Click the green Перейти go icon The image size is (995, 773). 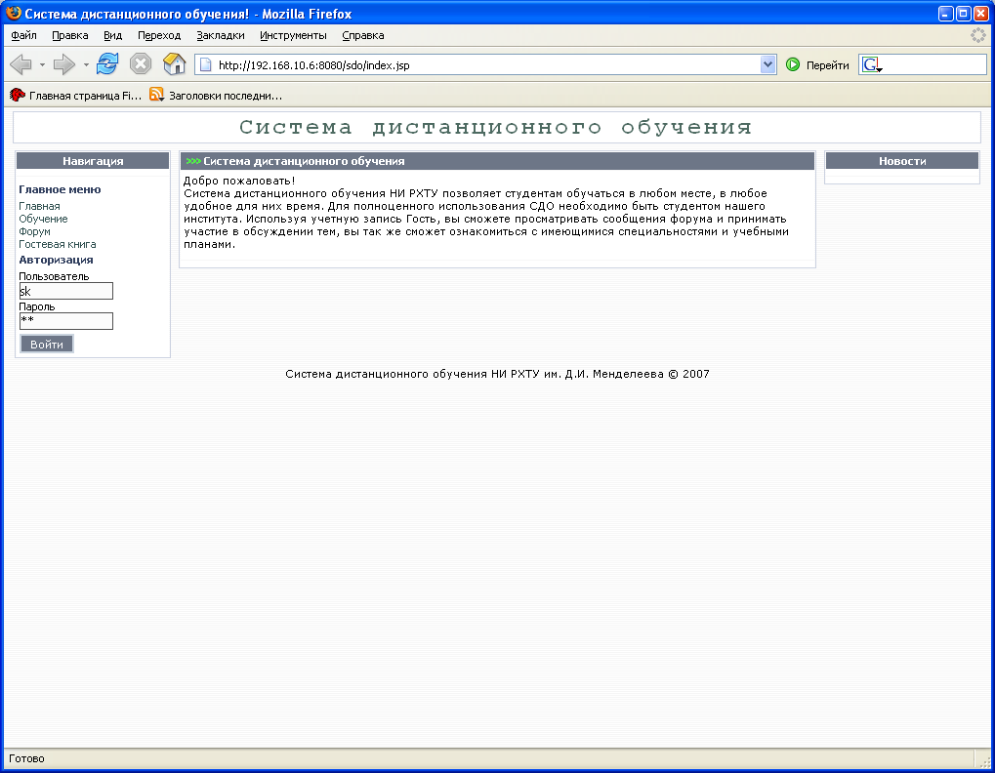[793, 64]
